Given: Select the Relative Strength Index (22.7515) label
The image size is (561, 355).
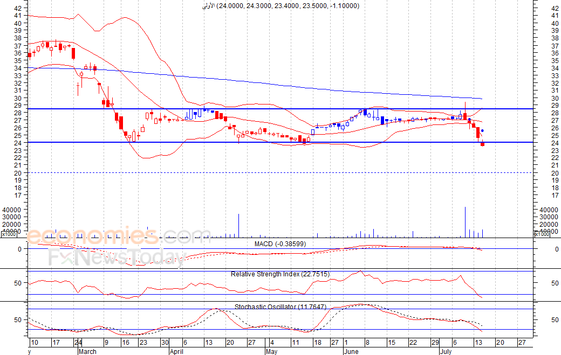Looking at the screenshot, I should (x=280, y=274).
